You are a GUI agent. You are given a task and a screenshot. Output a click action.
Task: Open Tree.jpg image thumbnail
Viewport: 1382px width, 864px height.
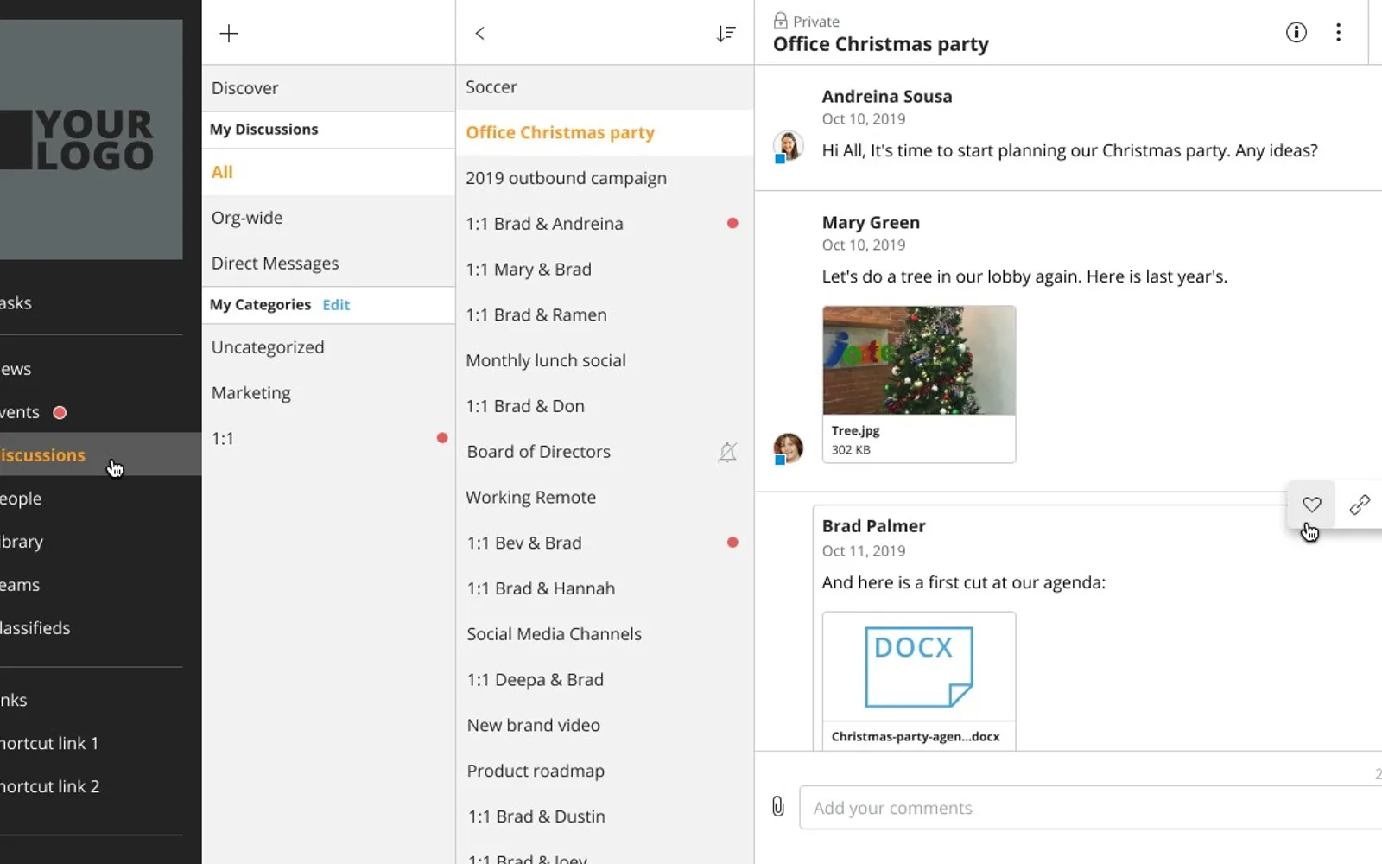click(x=919, y=360)
